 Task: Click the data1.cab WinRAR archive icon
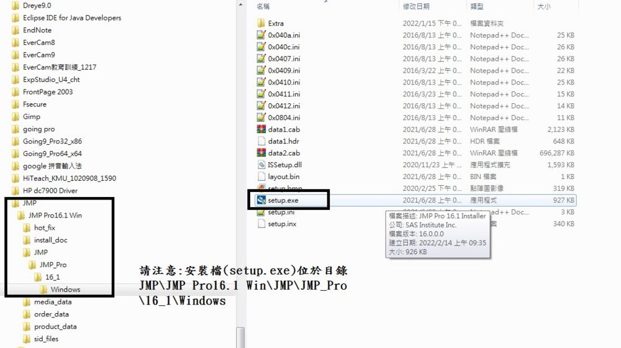261,129
